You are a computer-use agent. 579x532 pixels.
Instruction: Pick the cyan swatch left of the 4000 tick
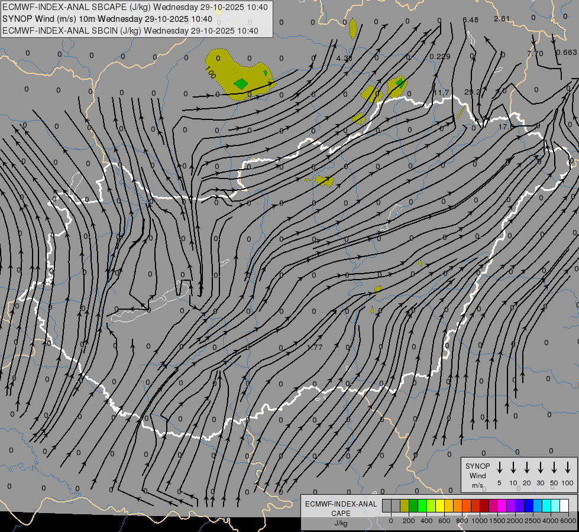[x=546, y=505]
